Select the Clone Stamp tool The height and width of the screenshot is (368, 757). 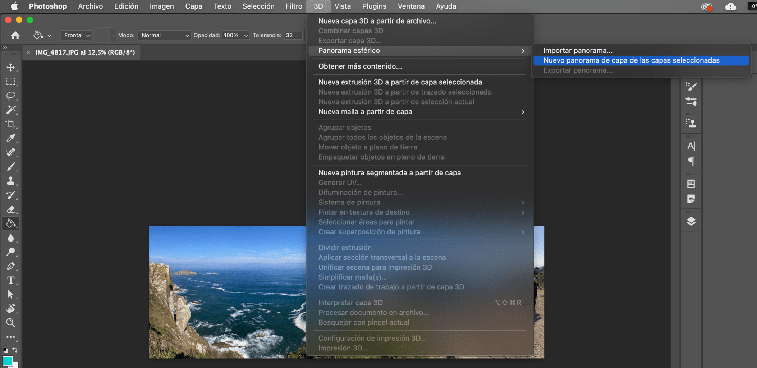point(11,181)
